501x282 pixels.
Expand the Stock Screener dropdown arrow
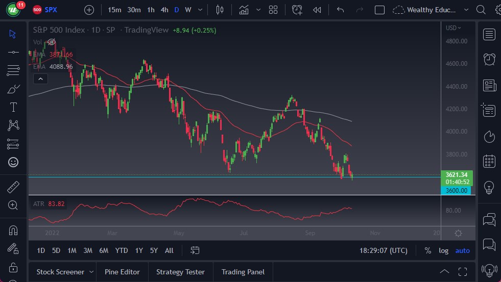coord(91,272)
